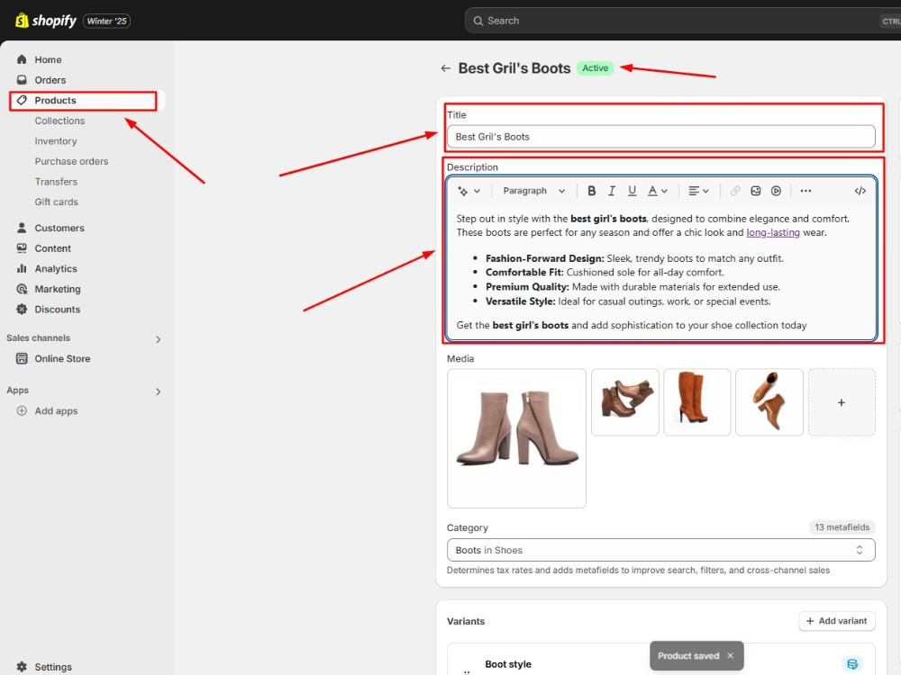
Task: Select the large taupe boots image
Action: tap(516, 438)
